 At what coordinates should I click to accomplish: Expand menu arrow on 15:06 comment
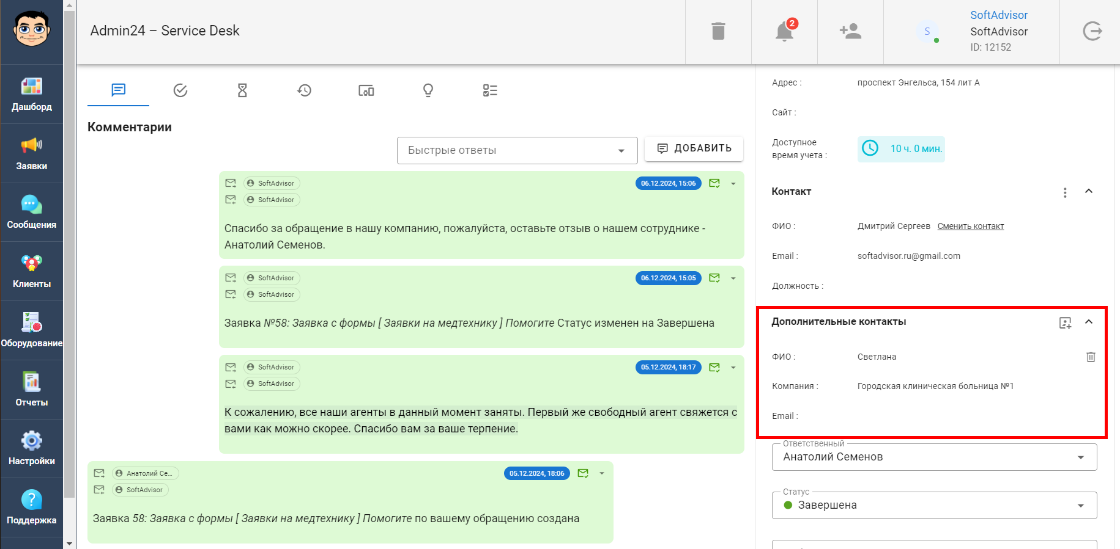pos(733,183)
